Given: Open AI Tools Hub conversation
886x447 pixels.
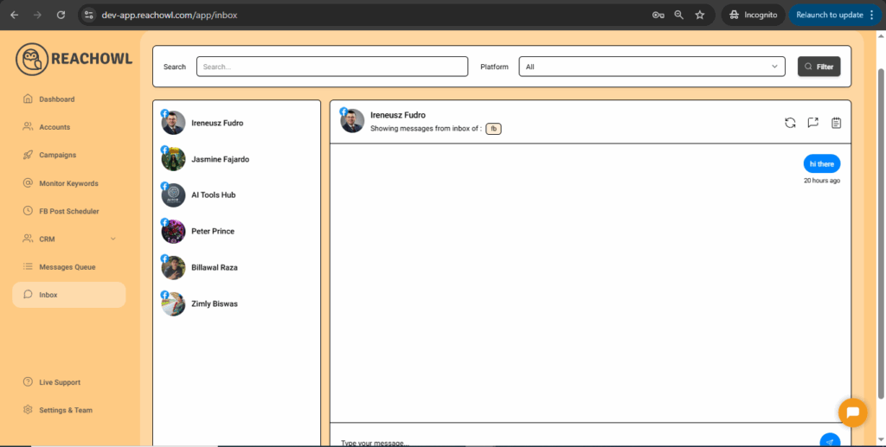Looking at the screenshot, I should (x=237, y=195).
